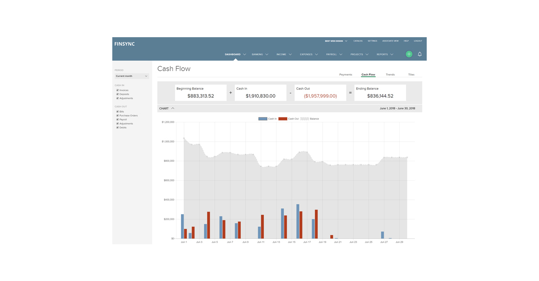Viewport: 539px width, 281px height.
Task: Open the Current month period dropdown
Action: 131,76
